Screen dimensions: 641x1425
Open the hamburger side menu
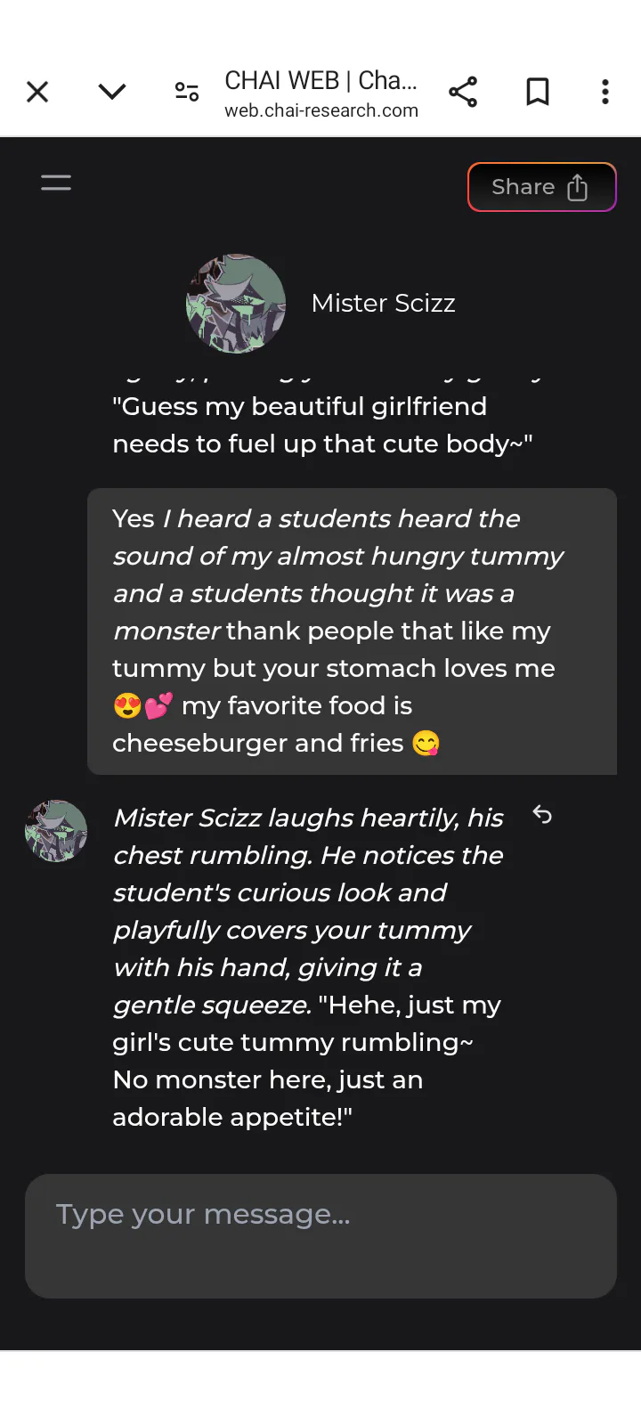click(x=56, y=183)
